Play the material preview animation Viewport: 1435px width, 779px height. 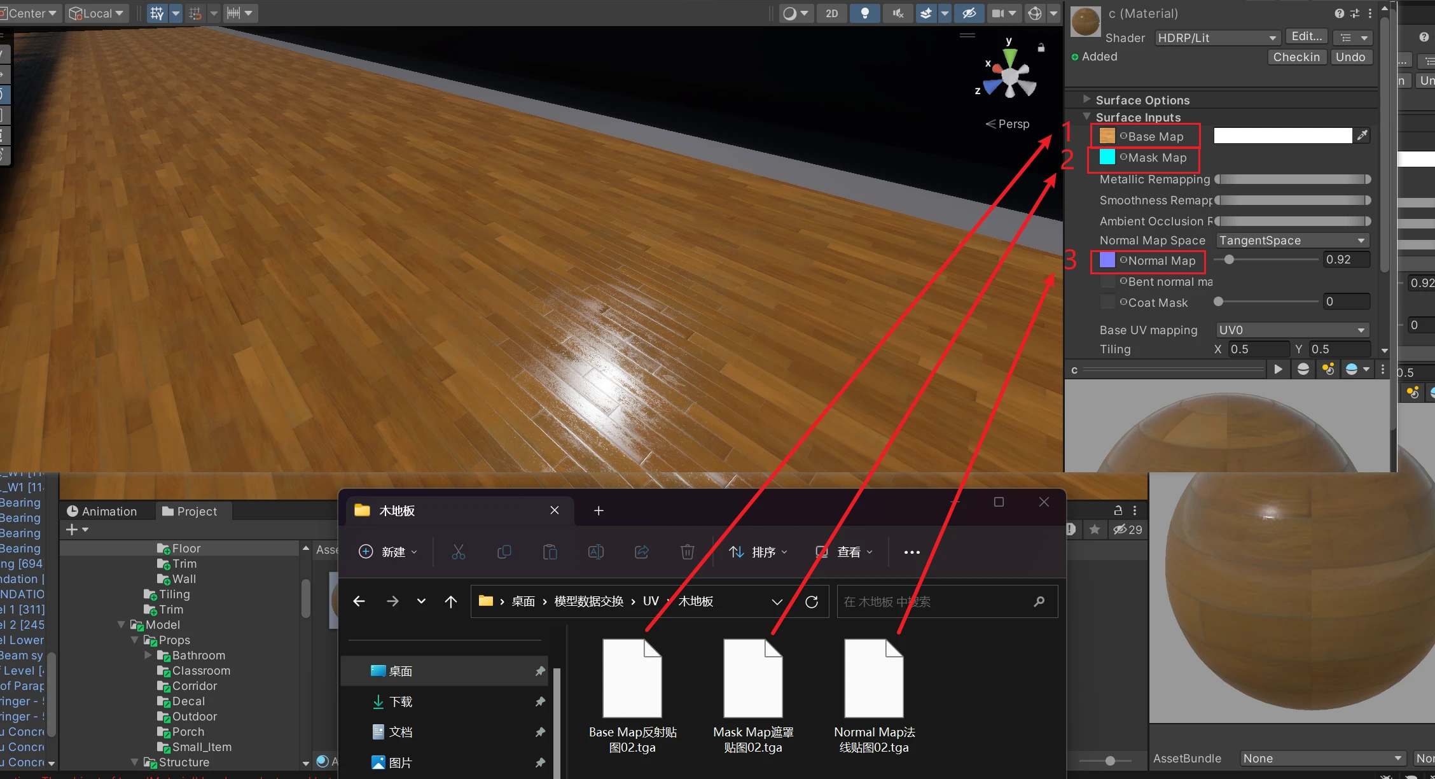(x=1278, y=369)
